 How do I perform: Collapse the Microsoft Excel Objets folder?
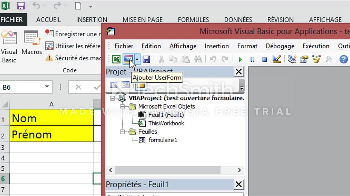coord(122,106)
